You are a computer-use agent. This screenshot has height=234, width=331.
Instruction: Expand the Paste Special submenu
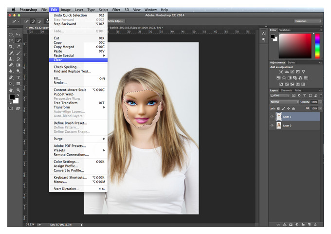pyautogui.click(x=104, y=55)
